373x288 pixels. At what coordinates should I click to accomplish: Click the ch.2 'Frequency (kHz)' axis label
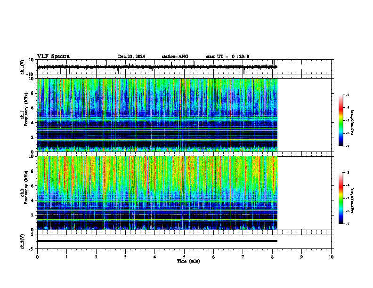26,187
